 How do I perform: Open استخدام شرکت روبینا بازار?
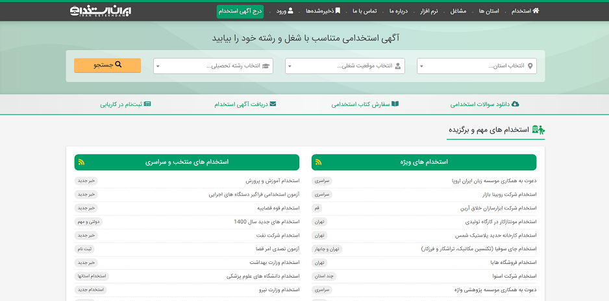click(x=509, y=194)
